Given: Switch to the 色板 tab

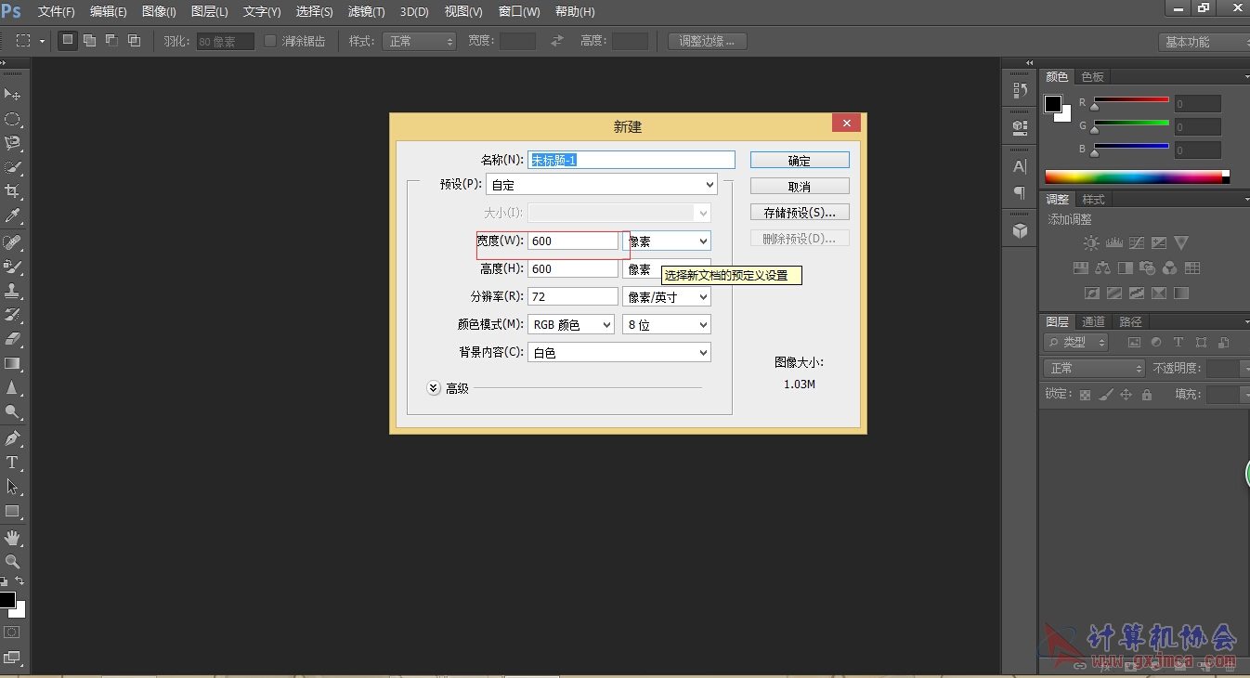Looking at the screenshot, I should point(1093,77).
